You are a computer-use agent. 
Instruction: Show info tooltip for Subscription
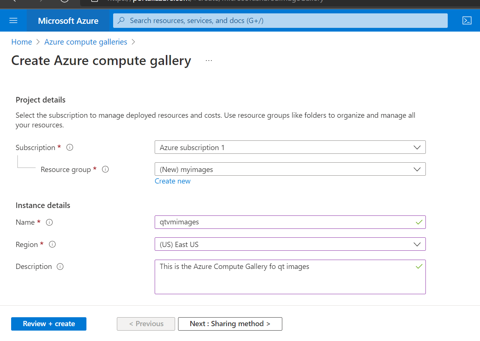pos(70,147)
